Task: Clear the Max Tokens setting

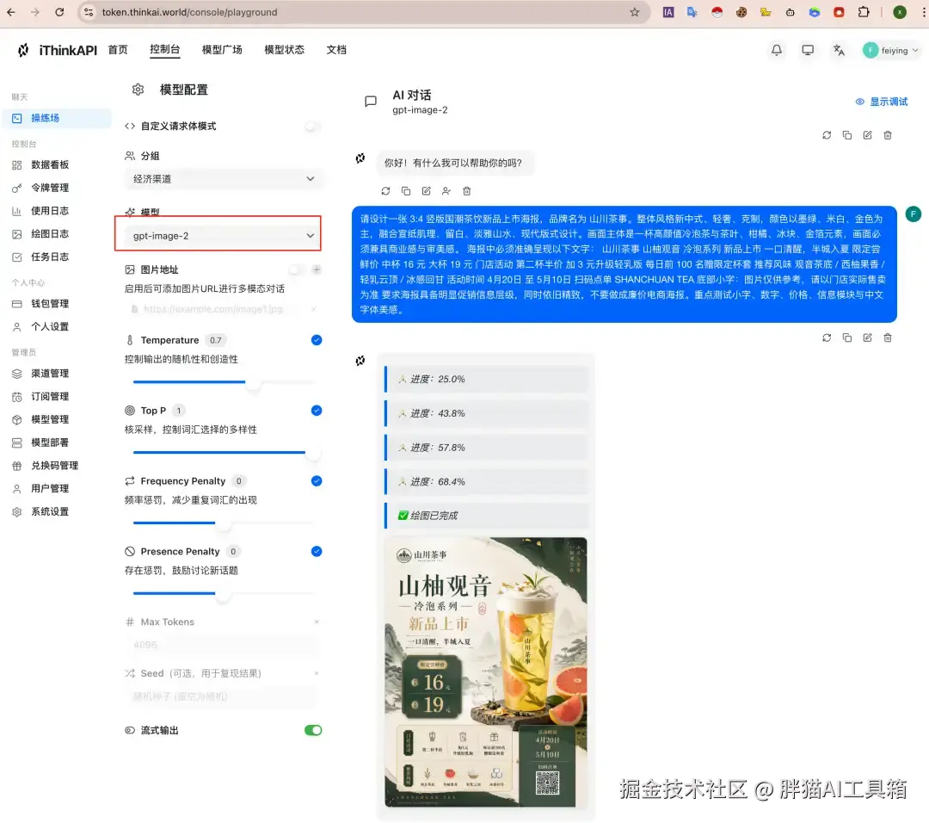Action: coord(317,622)
